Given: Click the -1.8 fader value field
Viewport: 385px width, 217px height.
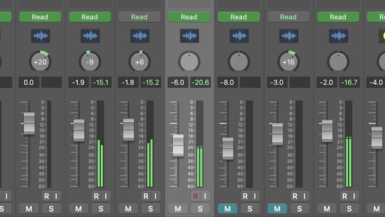Looking at the screenshot, I should pyautogui.click(x=128, y=82).
